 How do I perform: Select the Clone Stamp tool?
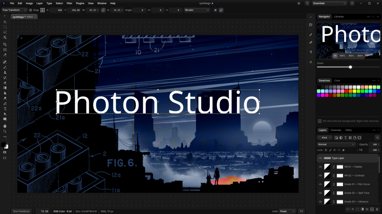point(5,72)
